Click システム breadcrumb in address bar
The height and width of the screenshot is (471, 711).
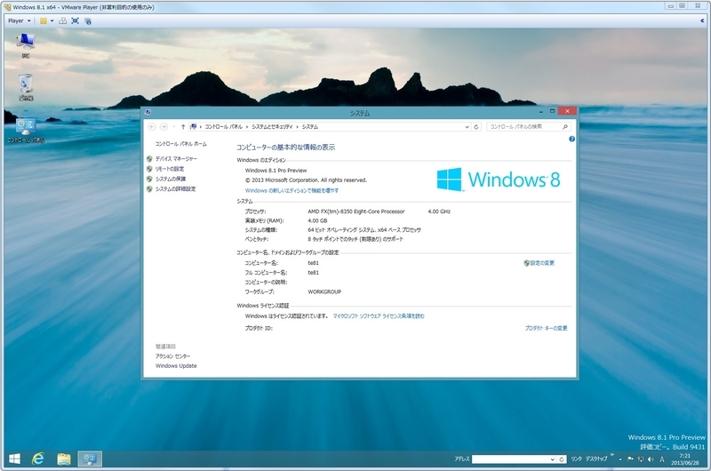click(x=310, y=127)
